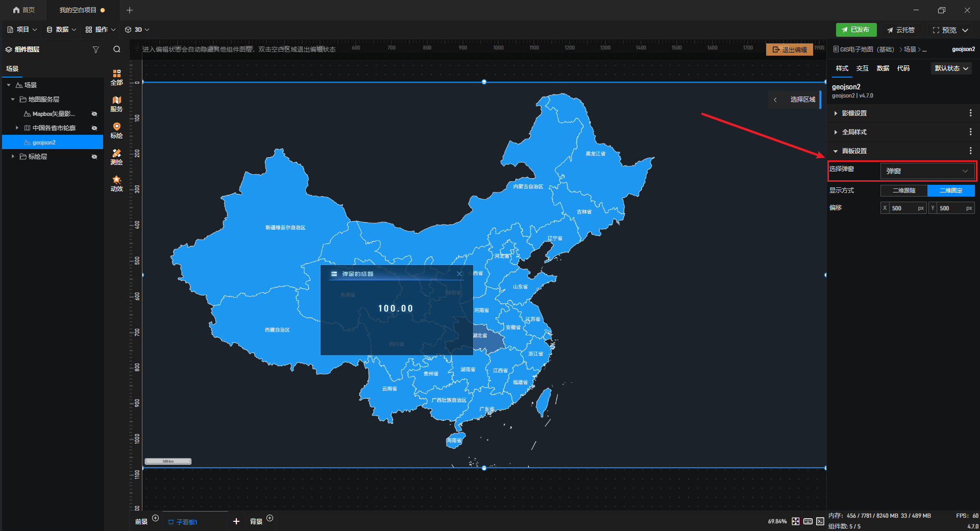Viewport: 980px width, 531px height.
Task: Toggle visibility of Mapbox矢量影 layer
Action: (x=94, y=114)
